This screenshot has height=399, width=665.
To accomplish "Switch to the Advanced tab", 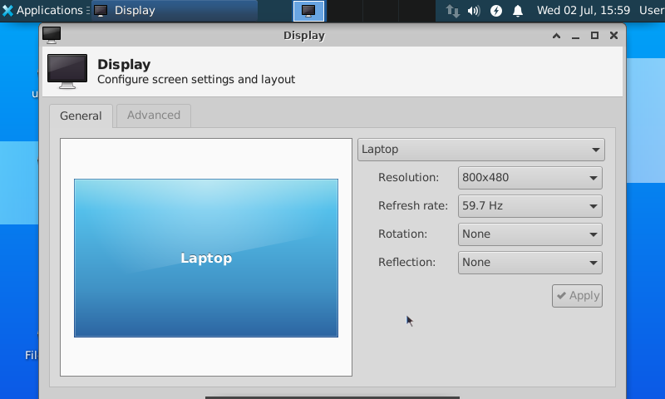I will [154, 116].
